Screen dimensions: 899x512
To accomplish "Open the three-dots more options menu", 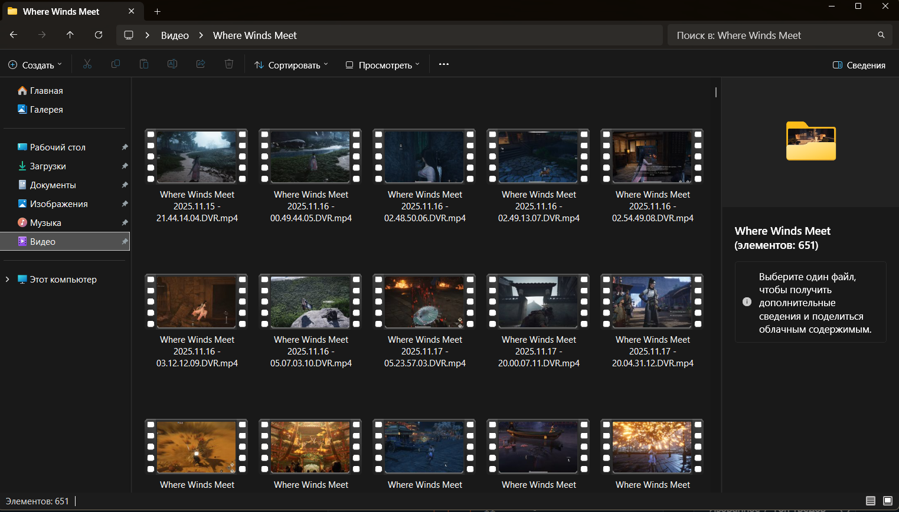I will (x=444, y=64).
